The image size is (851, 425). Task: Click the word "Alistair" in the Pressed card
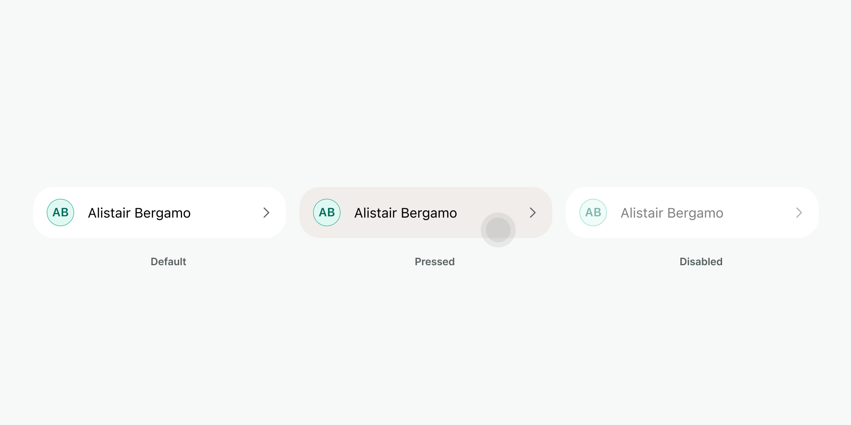[x=375, y=213]
